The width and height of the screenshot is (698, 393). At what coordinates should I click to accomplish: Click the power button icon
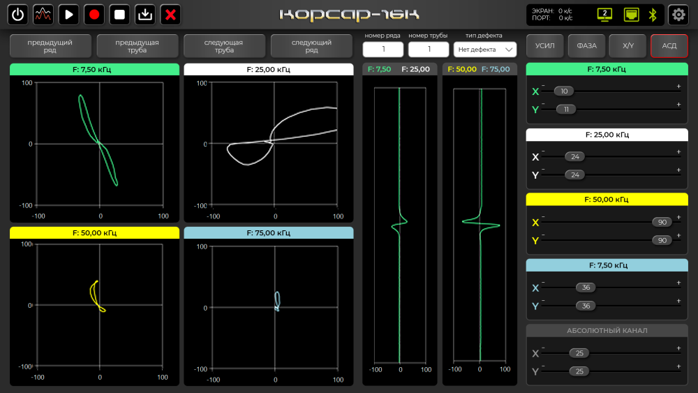tap(18, 14)
